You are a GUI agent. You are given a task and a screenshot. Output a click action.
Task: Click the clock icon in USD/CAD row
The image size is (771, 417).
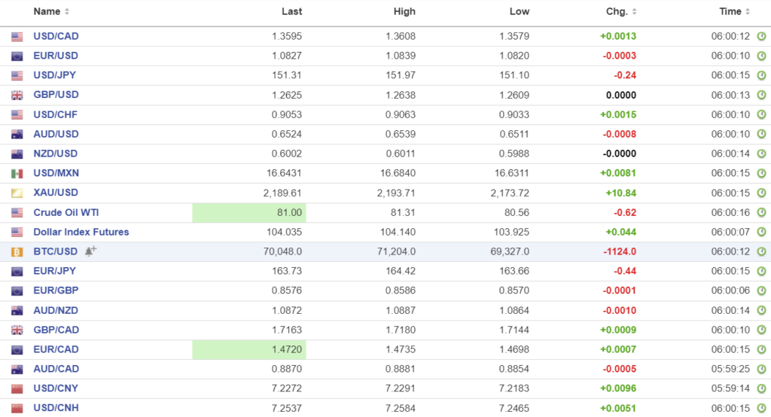(x=761, y=36)
